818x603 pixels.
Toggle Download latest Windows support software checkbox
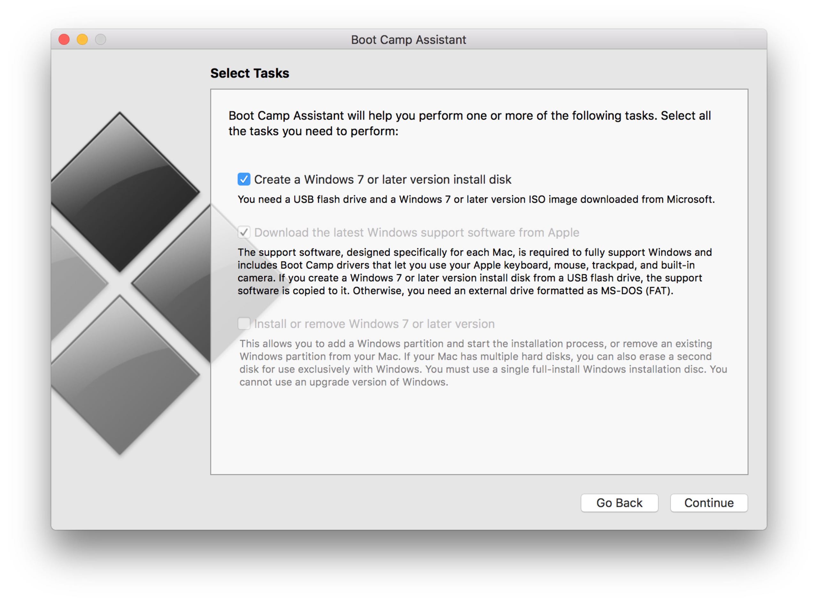(244, 232)
